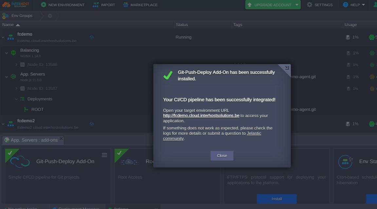This screenshot has width=377, height=209.
Task: Close the App. Servers add-ons tab
Action: (61, 138)
